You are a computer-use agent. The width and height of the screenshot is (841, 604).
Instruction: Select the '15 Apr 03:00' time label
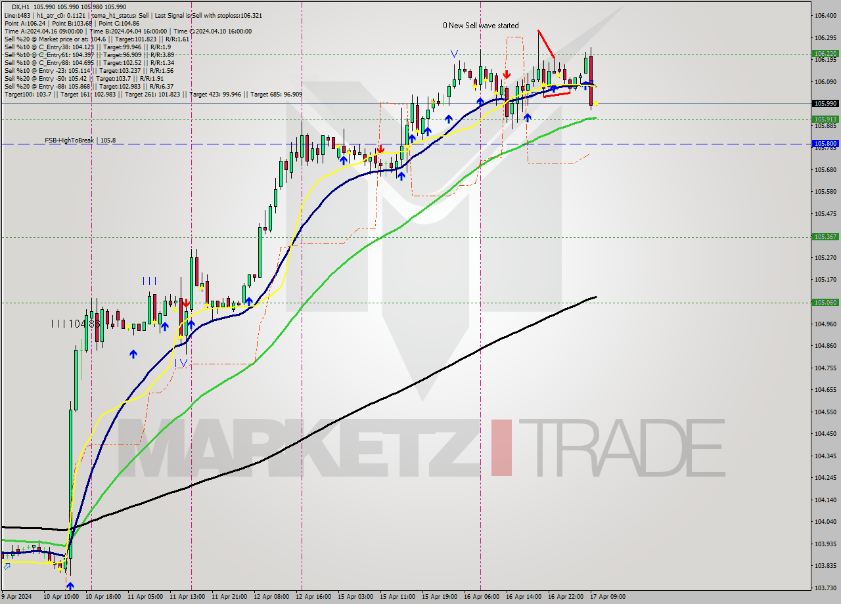point(357,597)
